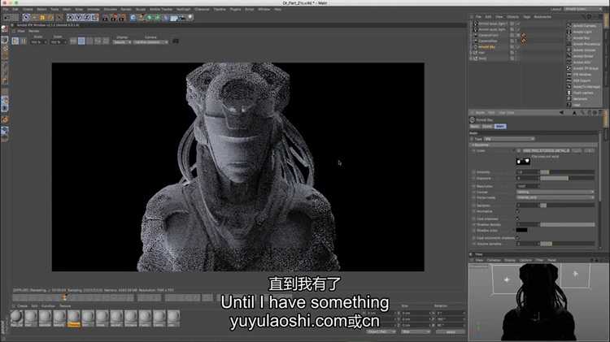610x342 pixels.
Task: Select the Rotate tool icon
Action: click(50, 18)
